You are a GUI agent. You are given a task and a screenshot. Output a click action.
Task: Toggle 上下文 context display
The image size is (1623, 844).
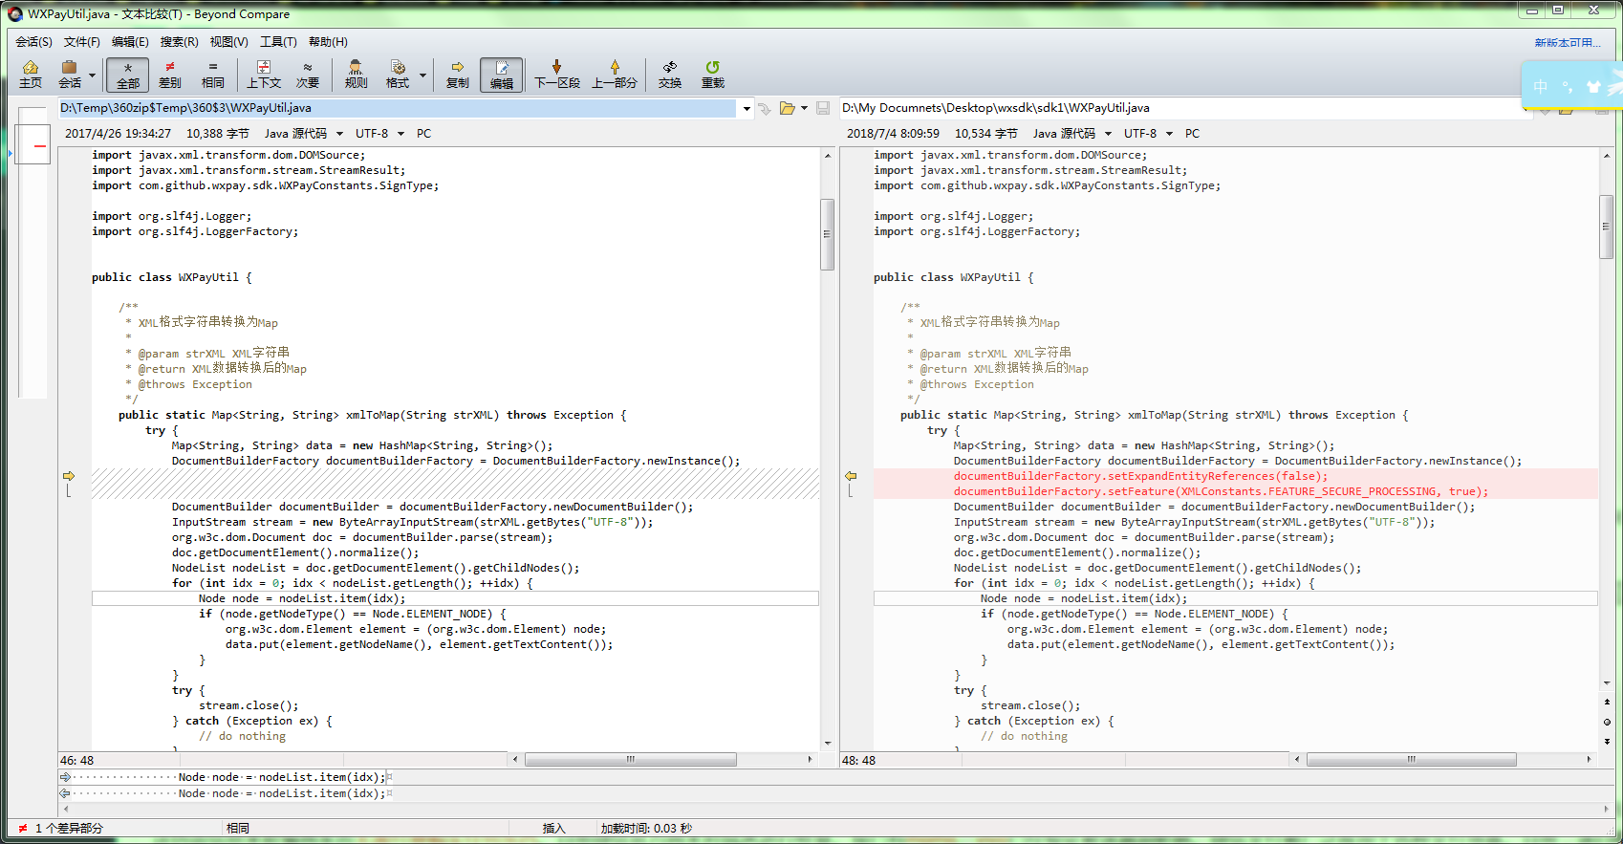(264, 74)
